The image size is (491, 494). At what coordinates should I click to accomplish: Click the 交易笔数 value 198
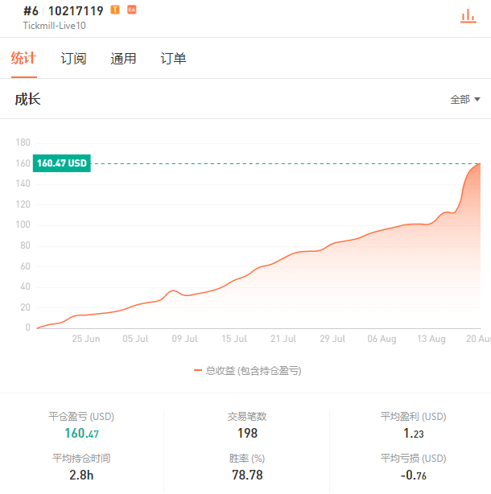tap(247, 433)
